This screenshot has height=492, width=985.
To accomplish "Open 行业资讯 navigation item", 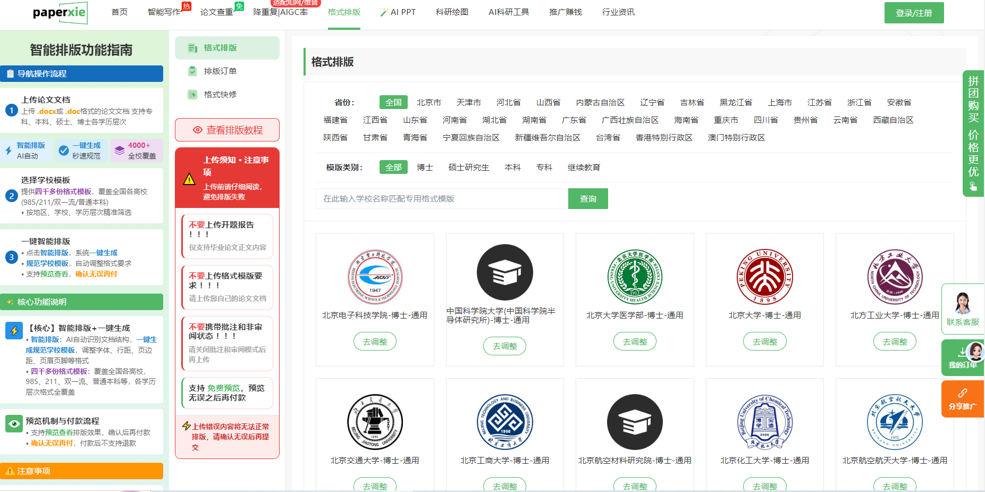I will 619,12.
